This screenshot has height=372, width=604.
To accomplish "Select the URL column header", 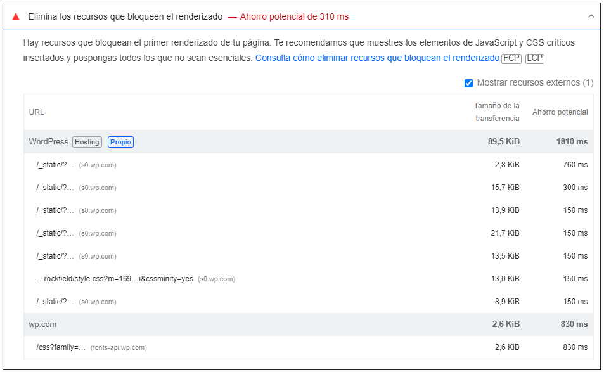I will [37, 112].
